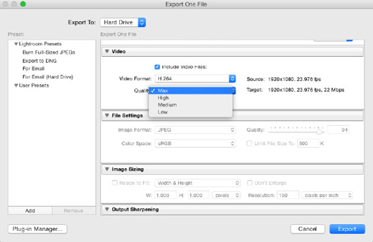Toggle Include Video Files checkbox

coord(157,67)
